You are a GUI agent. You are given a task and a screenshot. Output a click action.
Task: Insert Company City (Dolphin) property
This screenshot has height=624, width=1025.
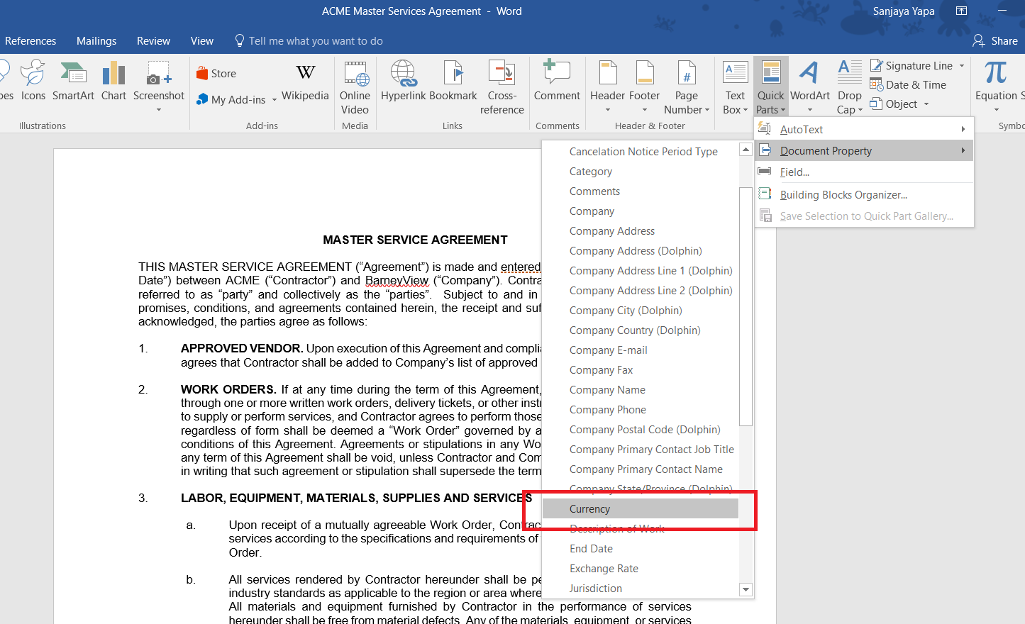[641, 311]
